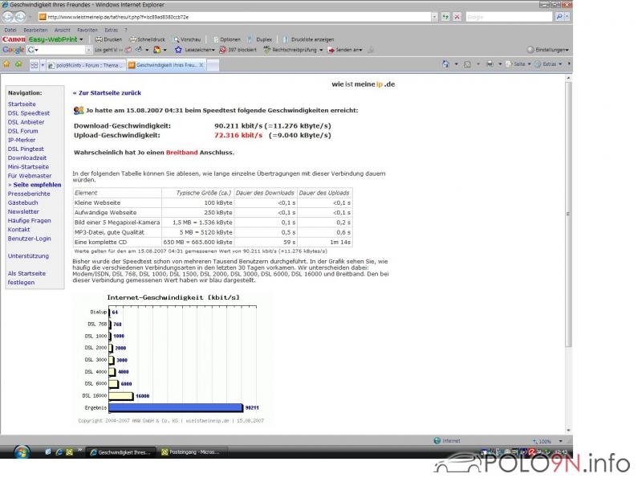642x482 pixels.
Task: Open the Easy-WebPrint dropdown arrow
Action: [x=81, y=39]
